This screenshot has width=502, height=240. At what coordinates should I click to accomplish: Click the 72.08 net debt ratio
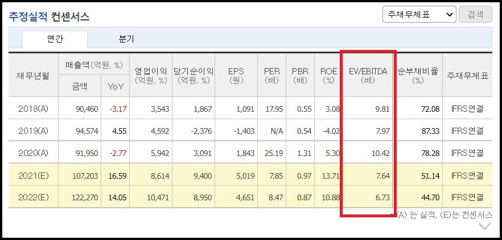pyautogui.click(x=431, y=109)
